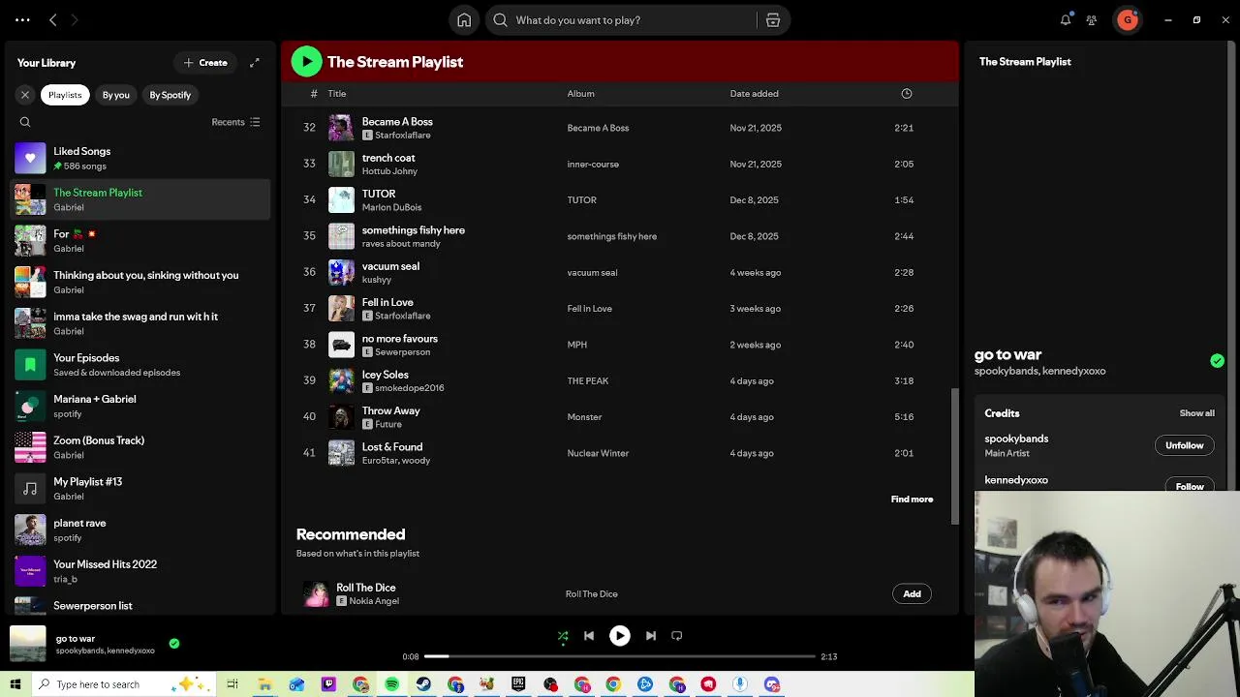Clear the library filter with X
The image size is (1240, 697).
[x=25, y=95]
